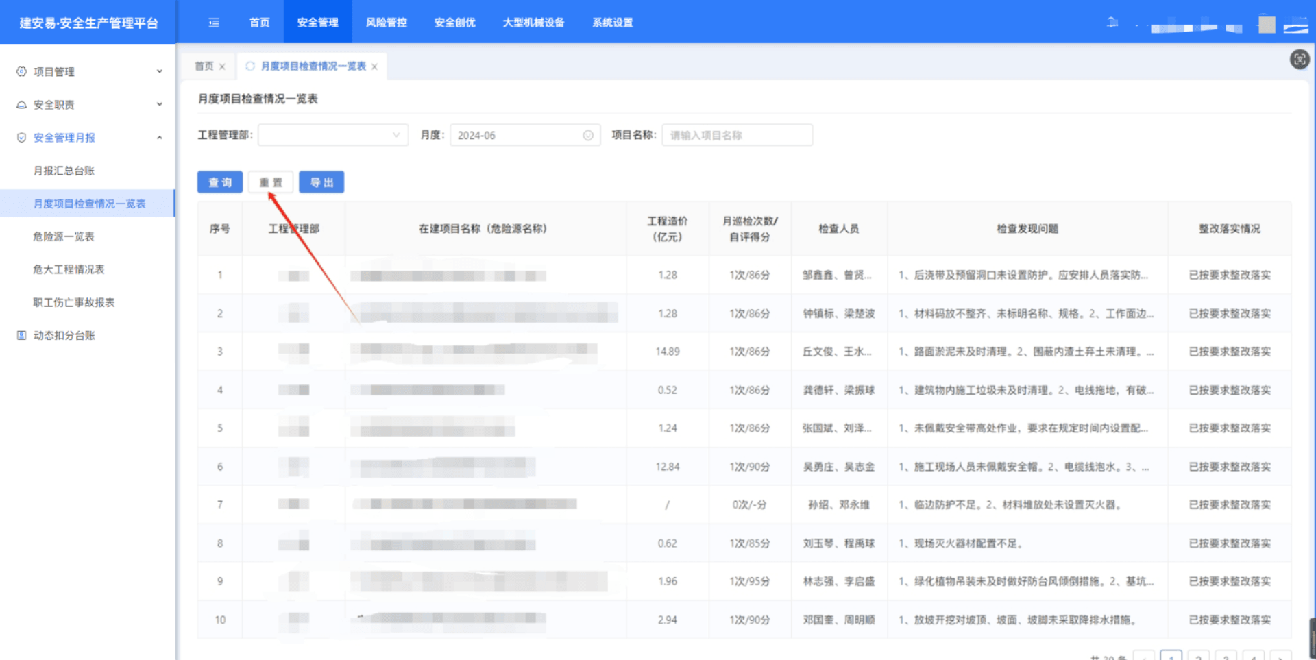
Task: Reset the filters with the 重置 button
Action: coord(271,182)
